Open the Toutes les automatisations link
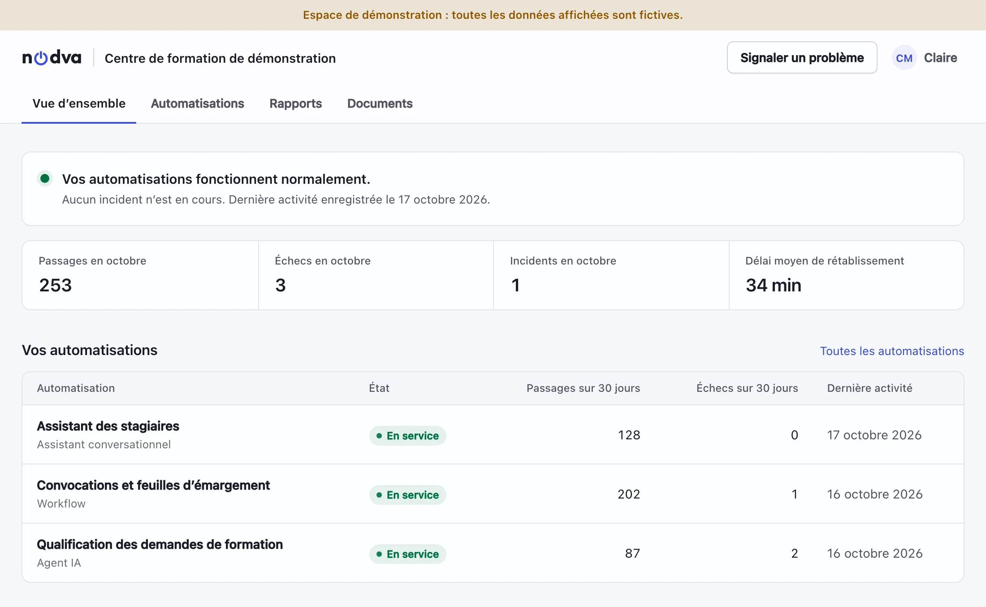Image resolution: width=986 pixels, height=607 pixels. coord(892,351)
